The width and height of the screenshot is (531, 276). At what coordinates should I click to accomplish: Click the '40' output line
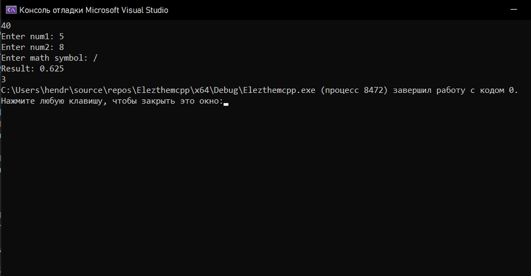click(x=6, y=25)
